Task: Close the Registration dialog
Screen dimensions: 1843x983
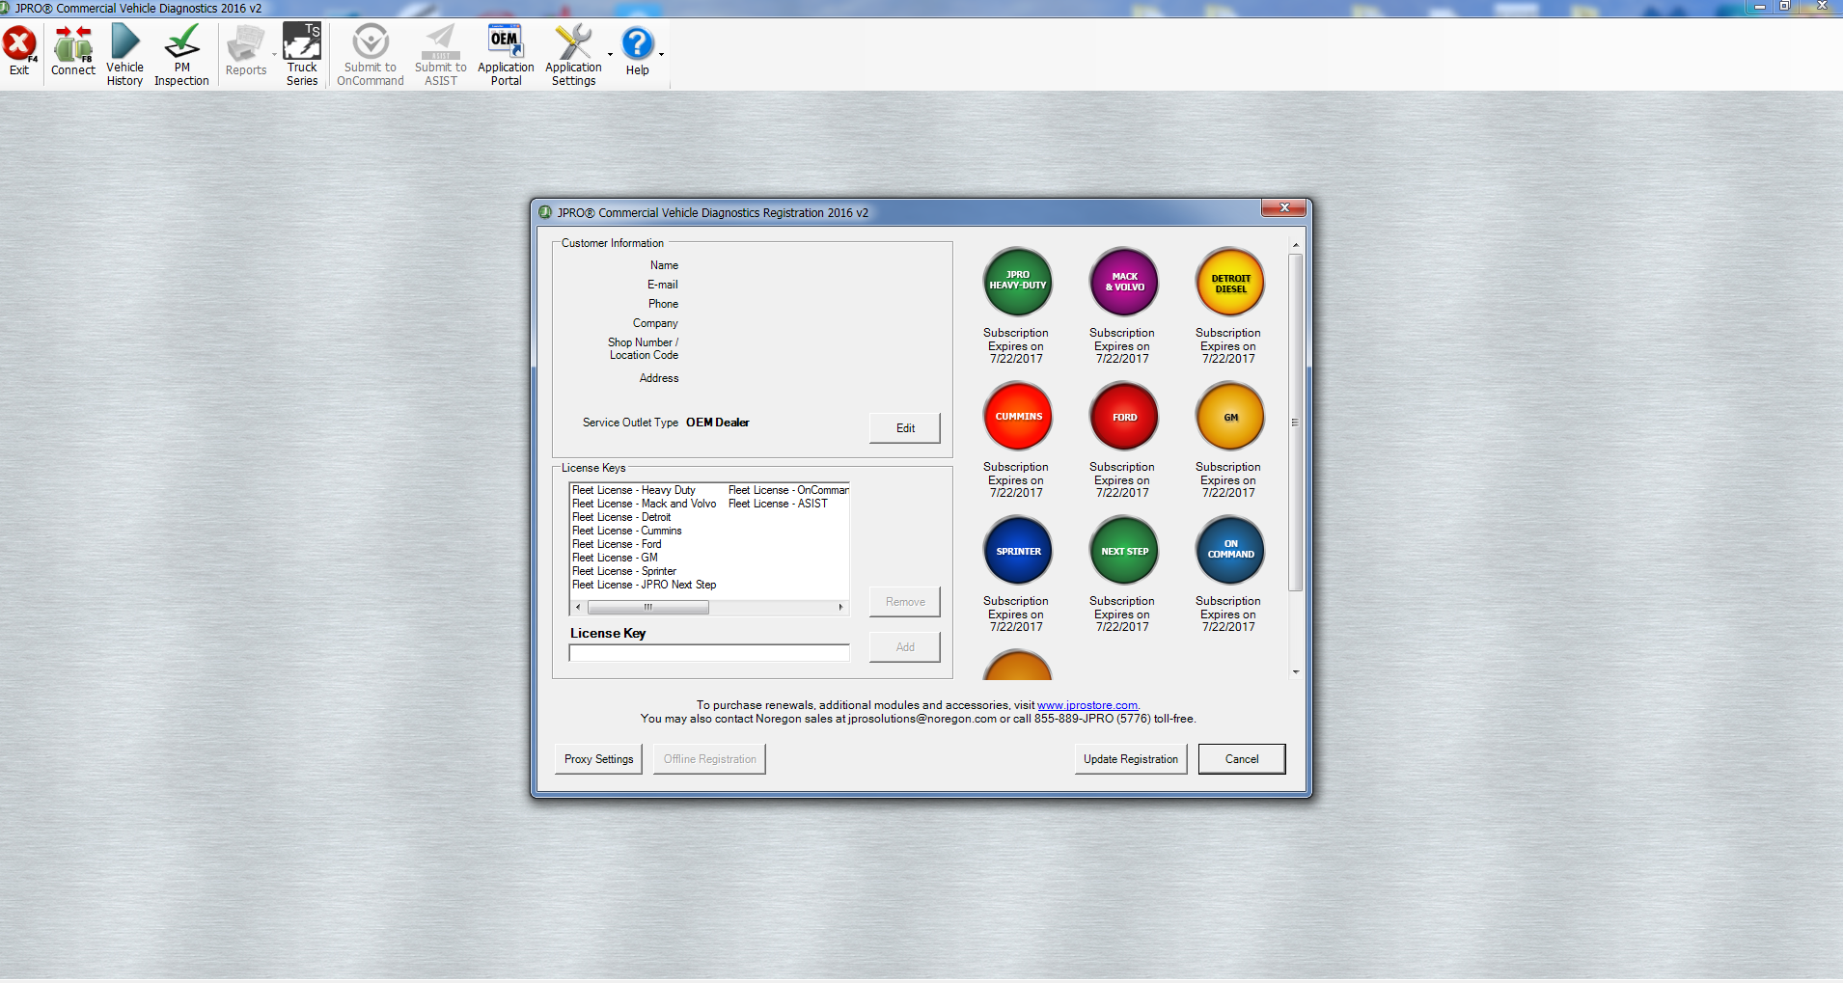Action: pos(1284,207)
